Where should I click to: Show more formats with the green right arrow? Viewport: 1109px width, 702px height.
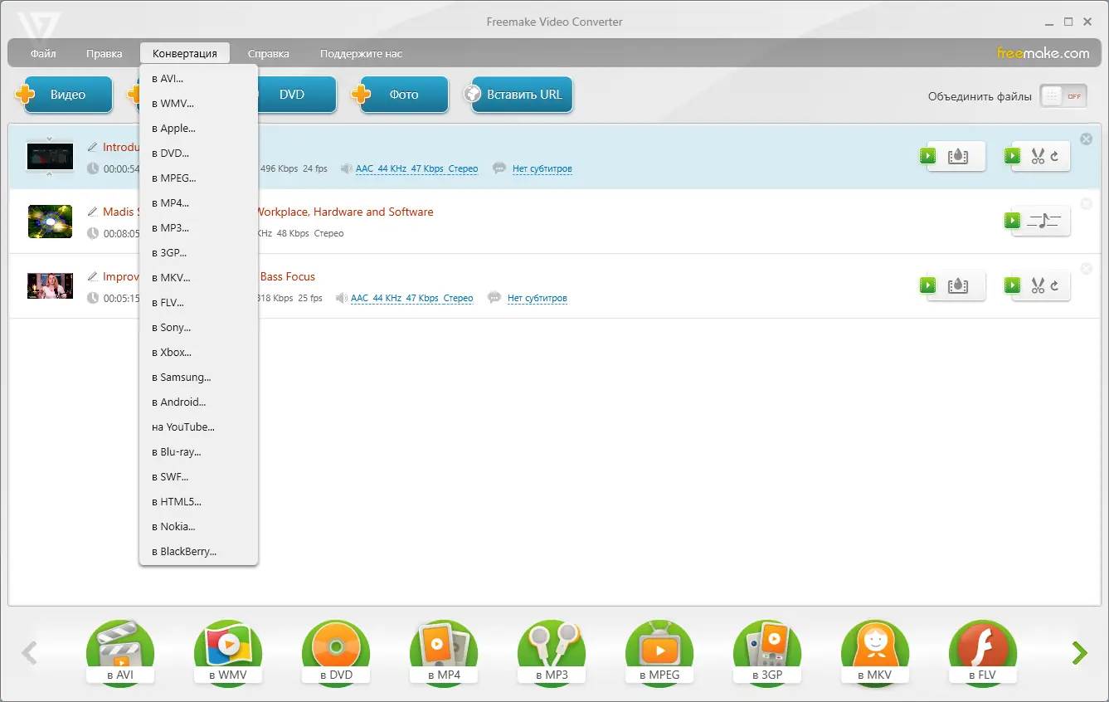click(x=1079, y=653)
